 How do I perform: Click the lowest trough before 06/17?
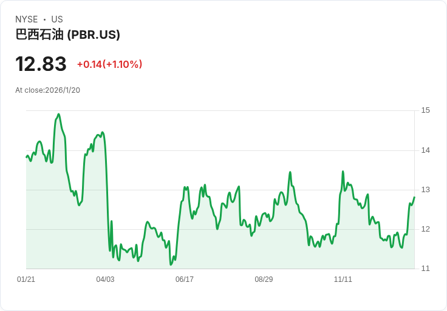(x=171, y=264)
